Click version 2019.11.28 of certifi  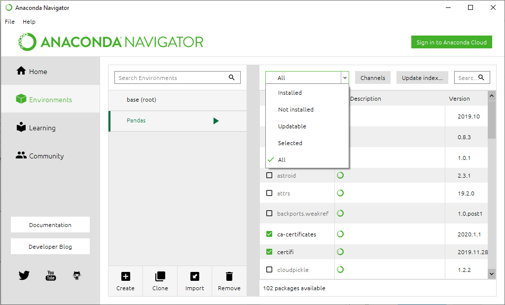pyautogui.click(x=473, y=252)
